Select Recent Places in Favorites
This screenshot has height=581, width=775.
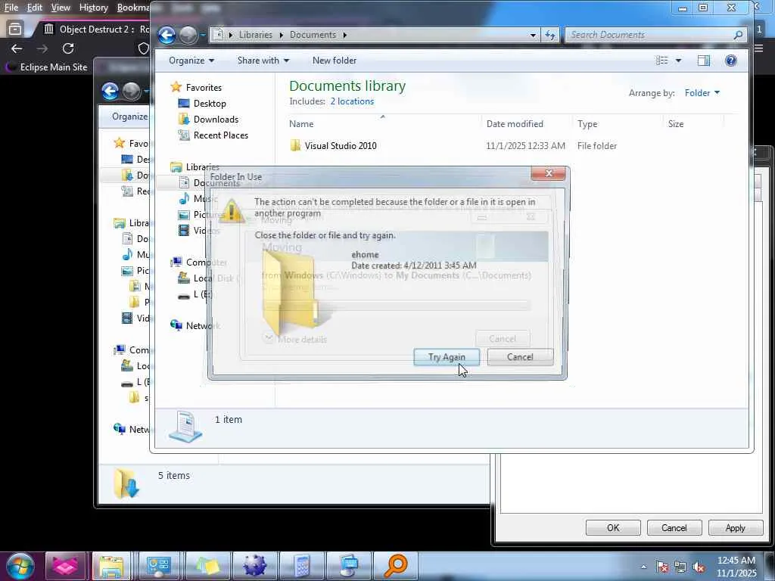tap(221, 135)
